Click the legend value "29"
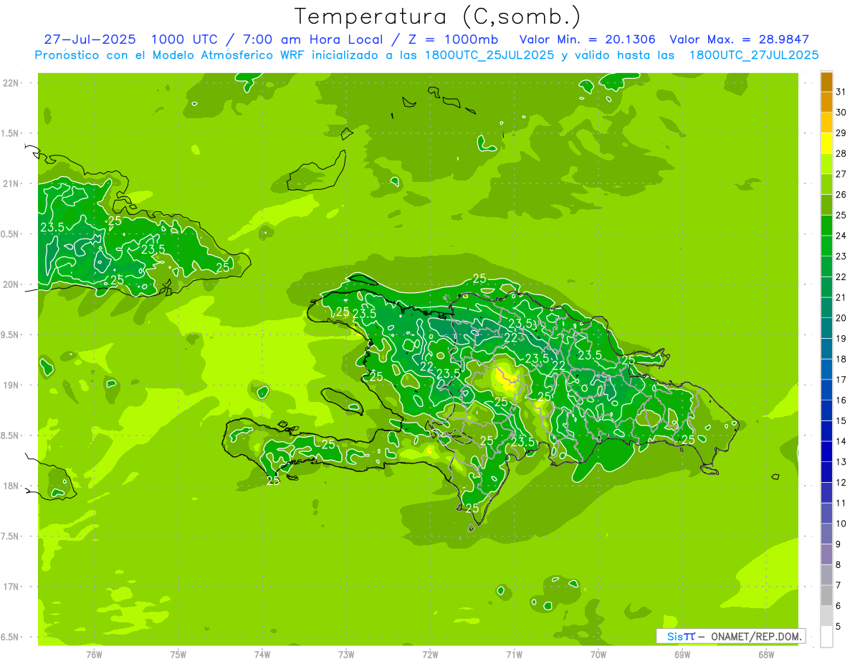860x664 pixels. [841, 133]
